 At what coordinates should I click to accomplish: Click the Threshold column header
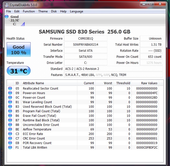(x=122, y=83)
